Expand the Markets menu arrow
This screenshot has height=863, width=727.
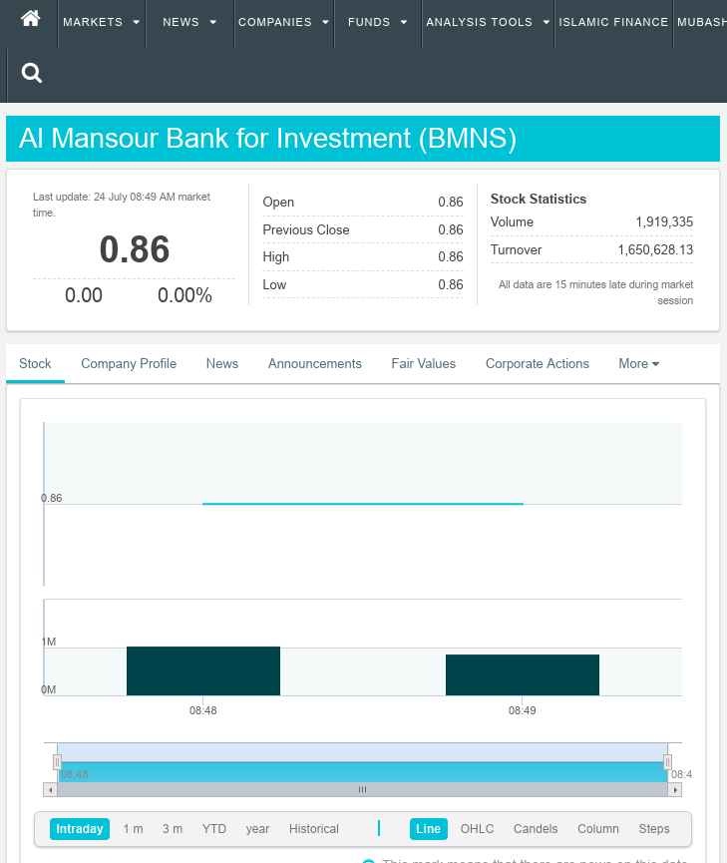[136, 23]
